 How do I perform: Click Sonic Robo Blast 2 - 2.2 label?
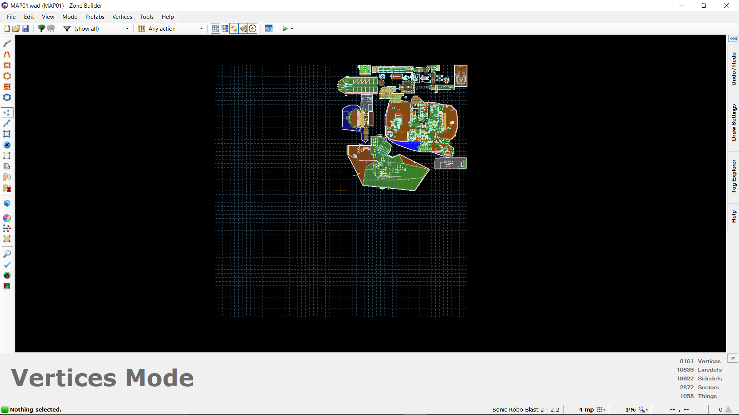click(525, 410)
